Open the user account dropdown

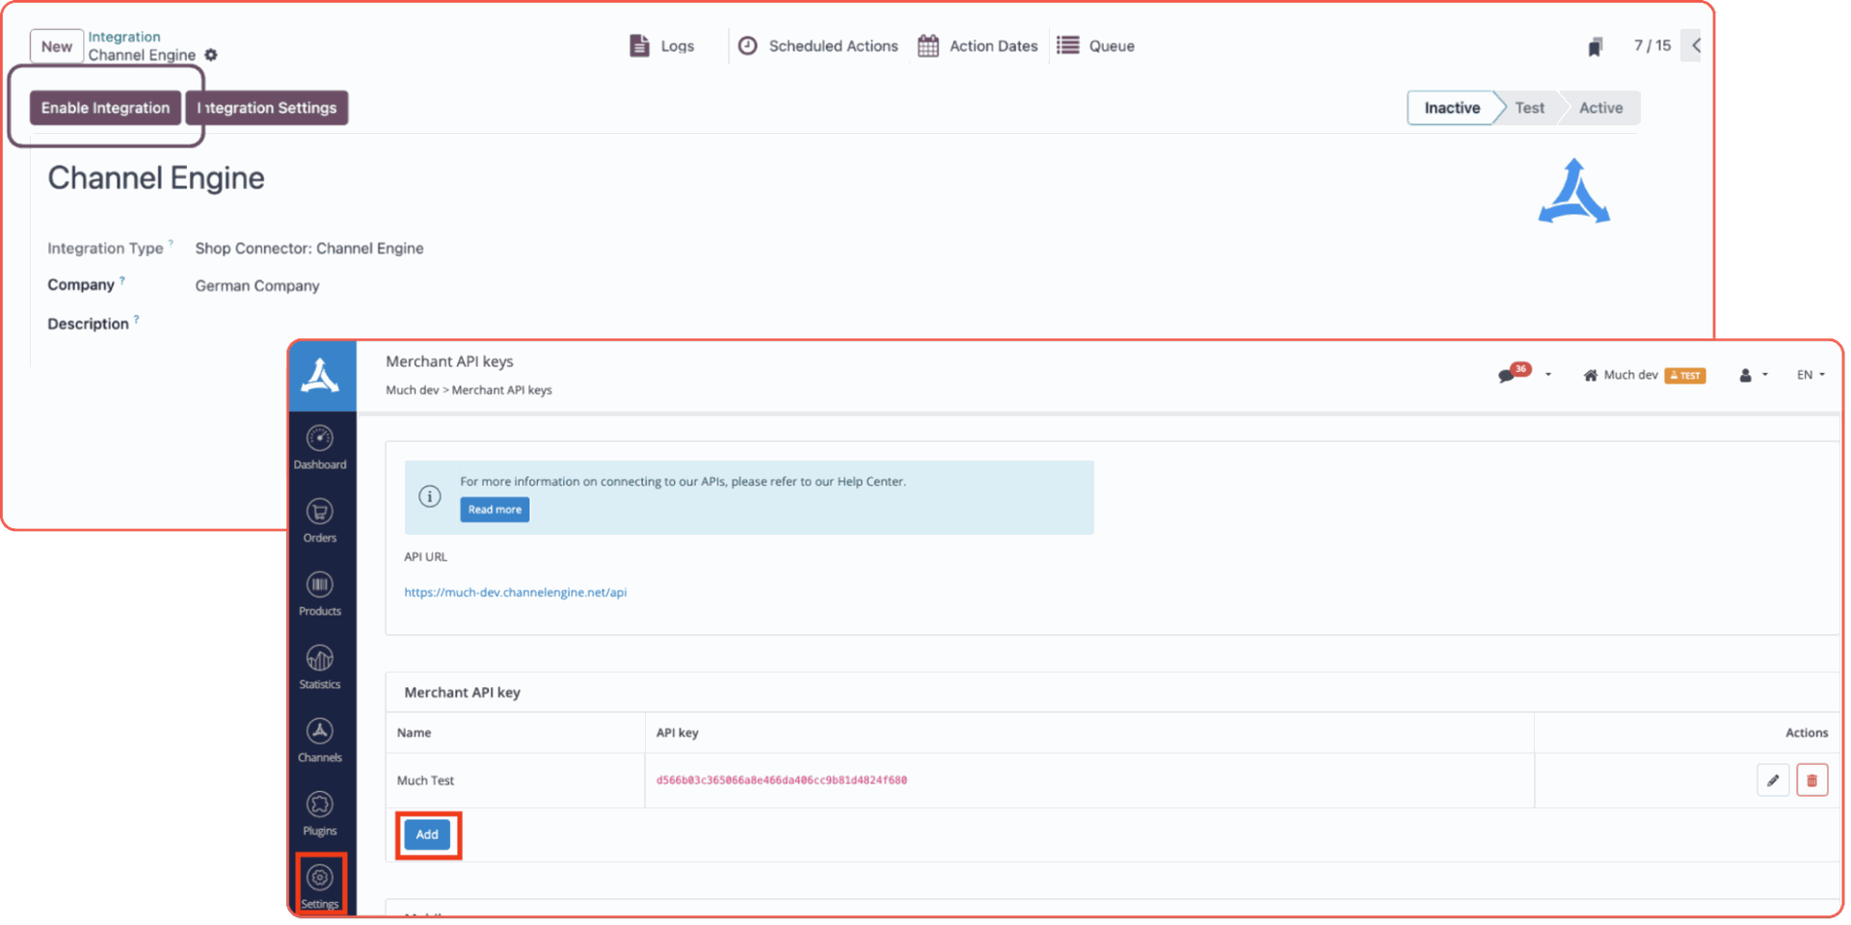(x=1753, y=375)
